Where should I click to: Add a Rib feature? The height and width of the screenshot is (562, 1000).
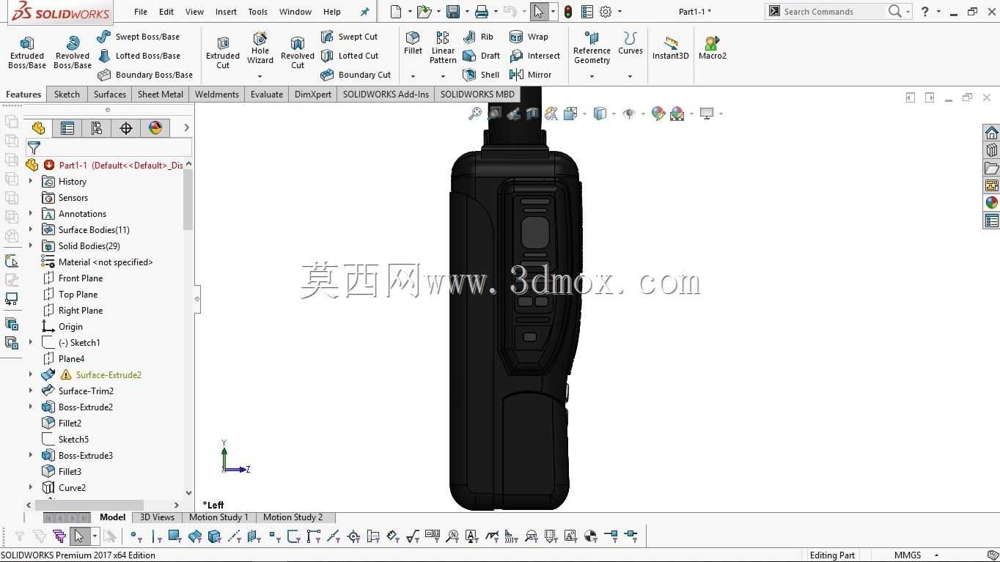click(478, 37)
